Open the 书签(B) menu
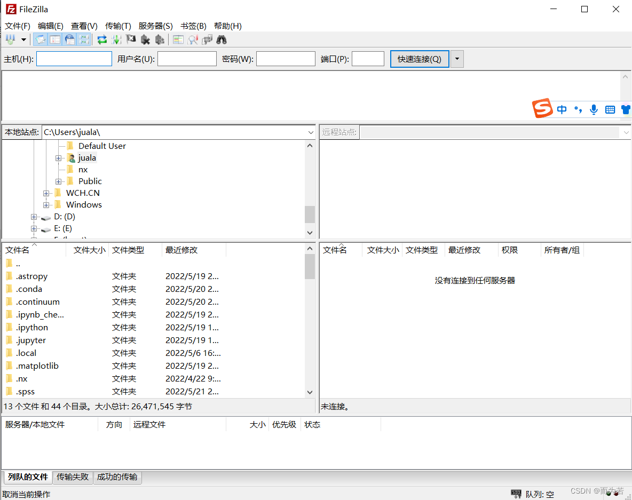Image resolution: width=632 pixels, height=500 pixels. click(x=193, y=26)
